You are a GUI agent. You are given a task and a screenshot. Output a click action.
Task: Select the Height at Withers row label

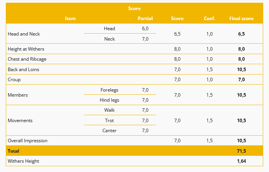point(26,49)
